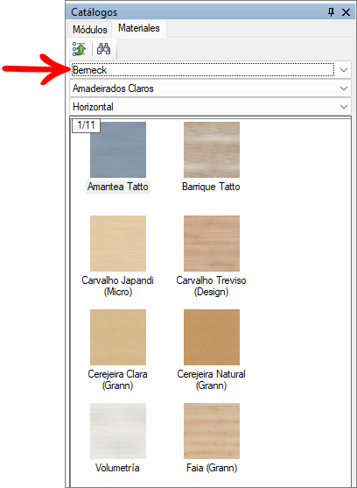This screenshot has height=488, width=357.
Task: Choose Cerejeira Clara (Grann) swatch
Action: [118, 337]
